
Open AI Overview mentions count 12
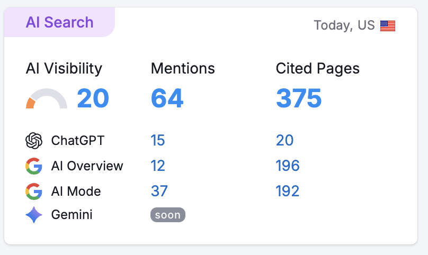coord(158,166)
